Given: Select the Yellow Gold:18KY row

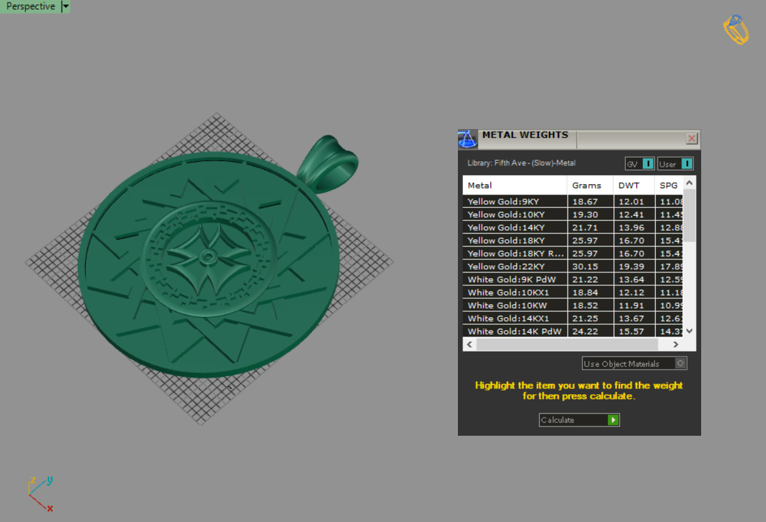Looking at the screenshot, I should 573,240.
